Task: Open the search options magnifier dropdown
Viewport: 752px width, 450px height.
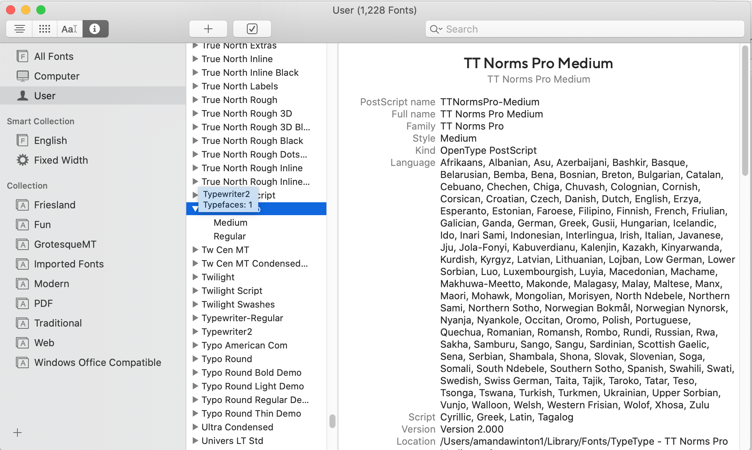Action: point(436,29)
